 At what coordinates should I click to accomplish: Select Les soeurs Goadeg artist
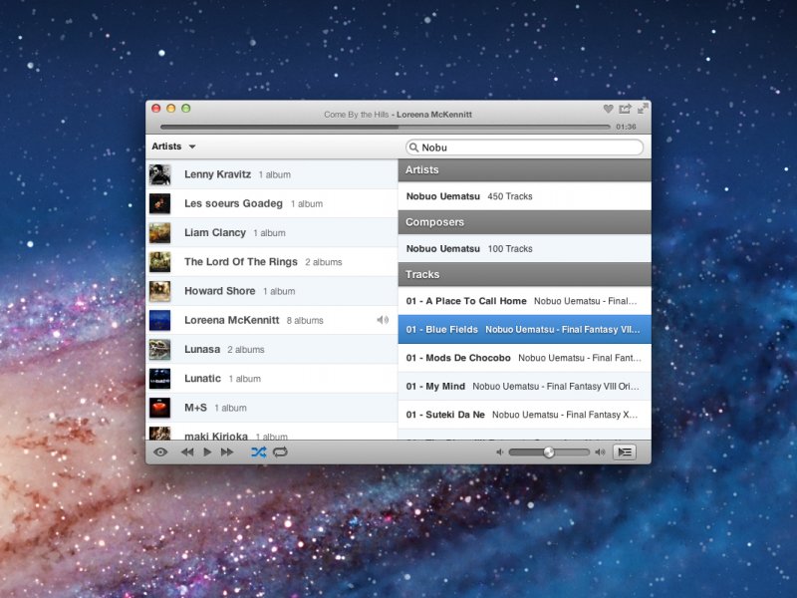click(272, 203)
